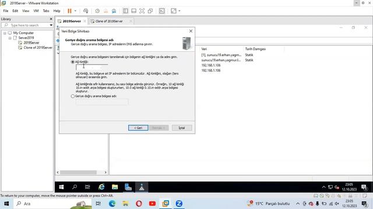Screen dimensions: 373x209
Task: Click the stretch guest display icon
Action: click(174, 11)
